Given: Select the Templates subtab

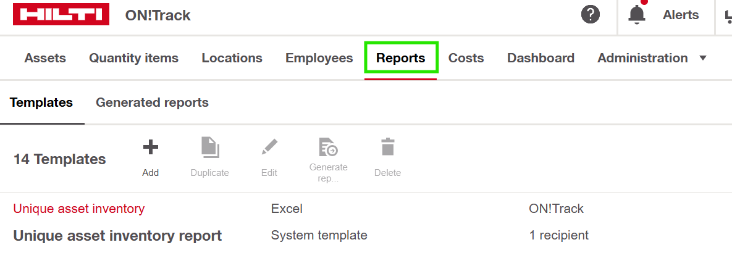Looking at the screenshot, I should [x=41, y=102].
